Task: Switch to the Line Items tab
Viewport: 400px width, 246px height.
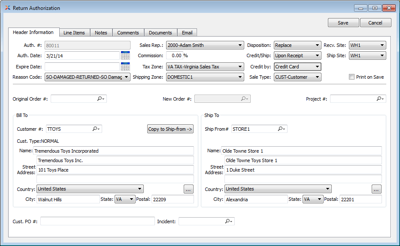Action: 74,33
